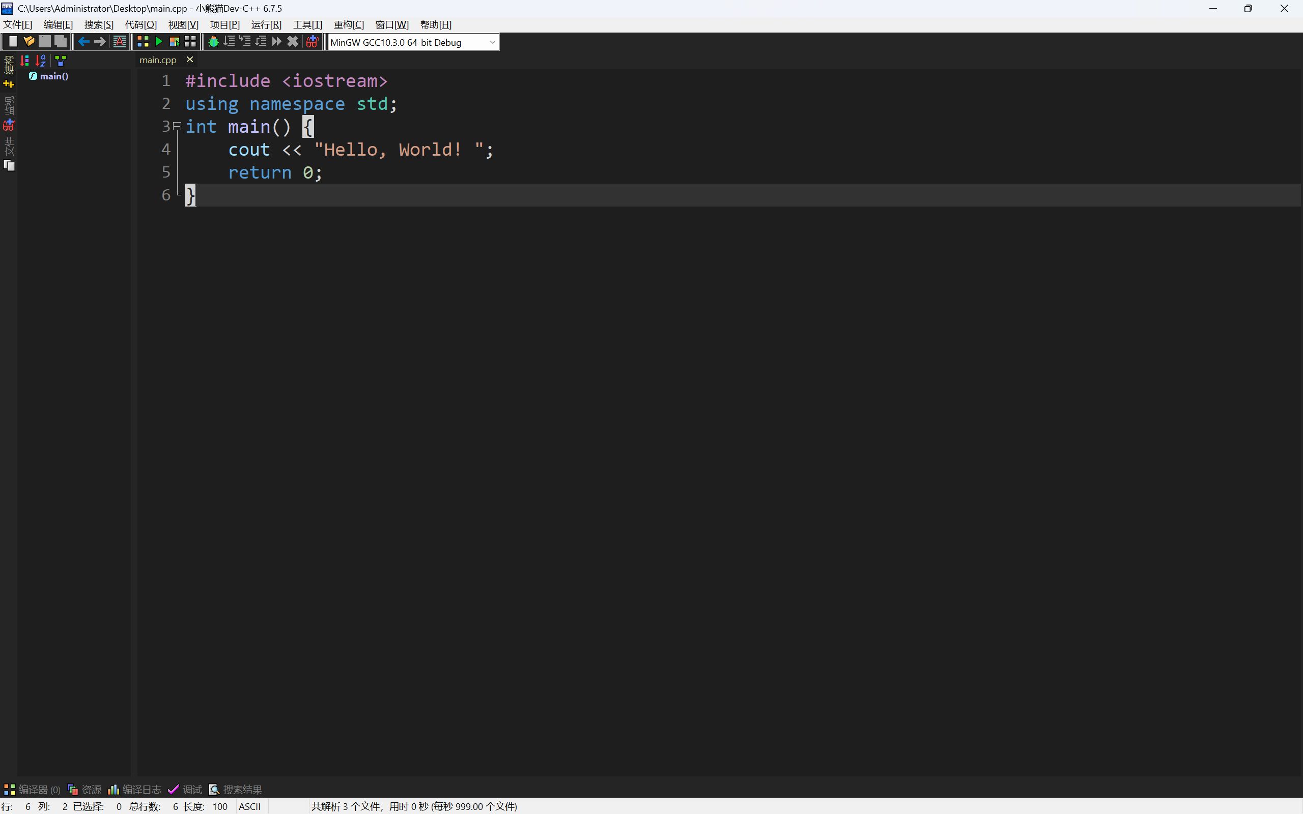Click the closing brace on line 6
Image resolution: width=1303 pixels, height=814 pixels.
click(190, 195)
